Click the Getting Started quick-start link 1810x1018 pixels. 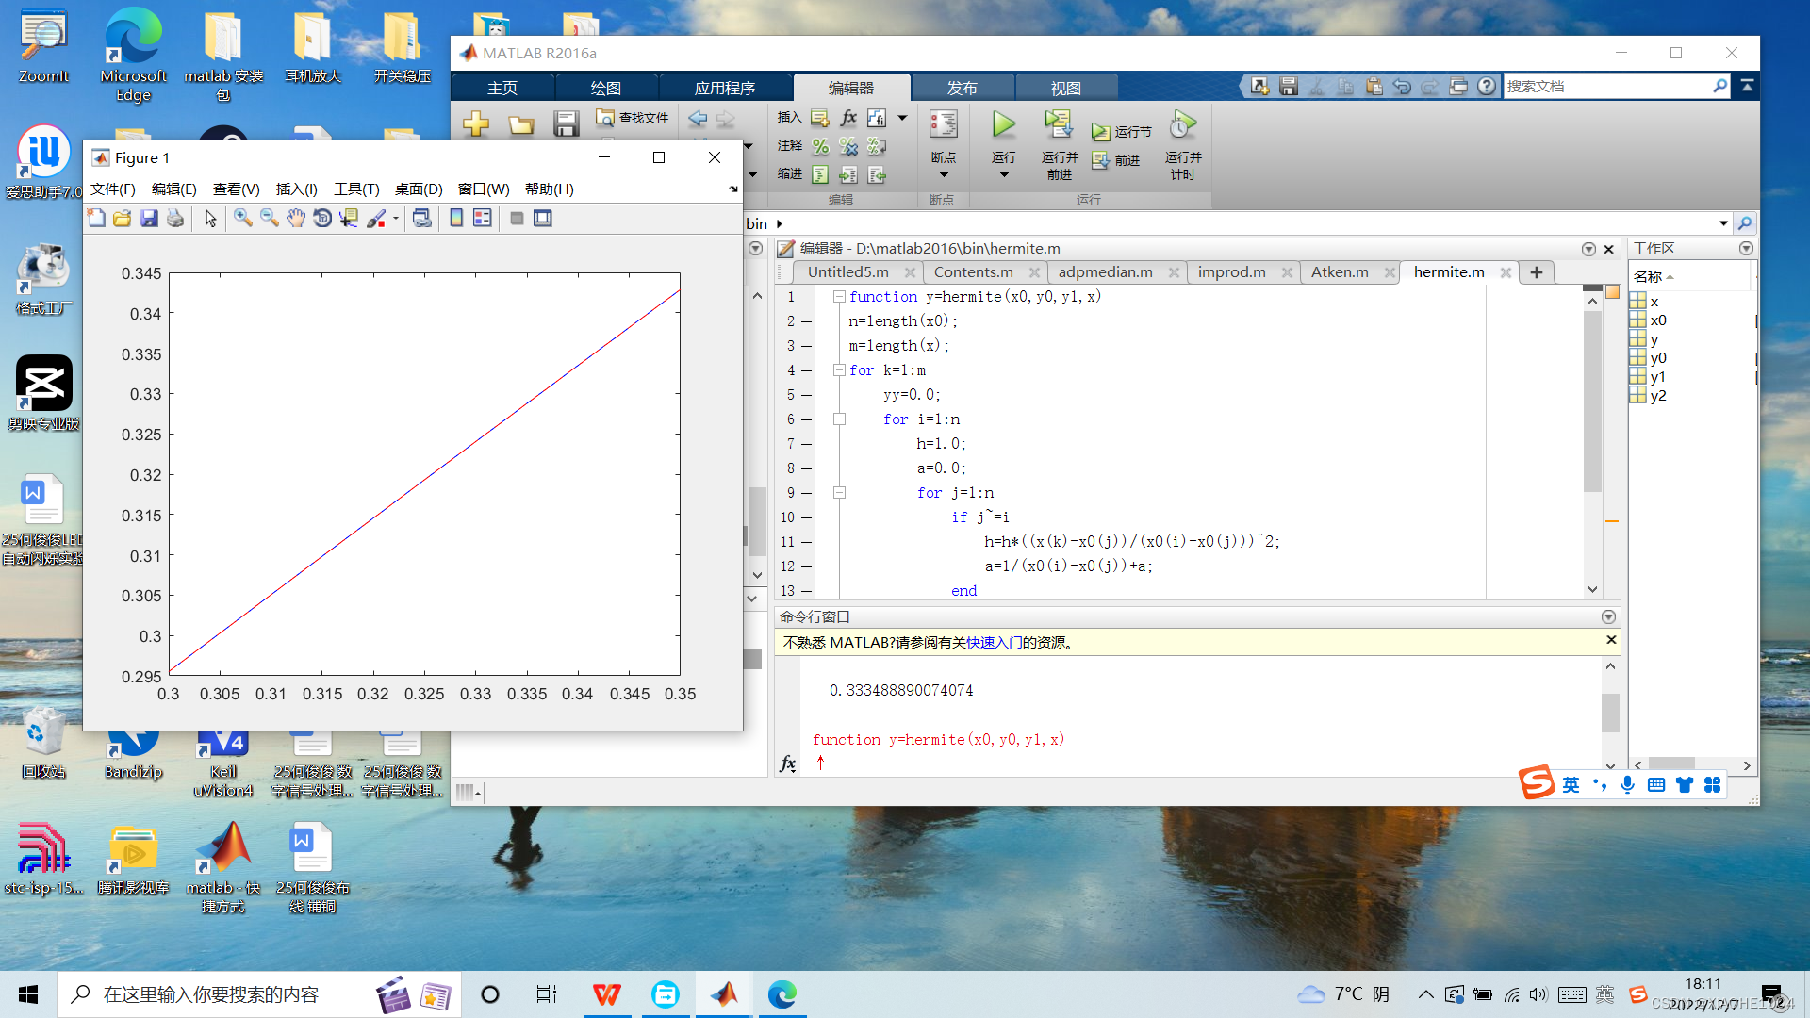tap(994, 643)
